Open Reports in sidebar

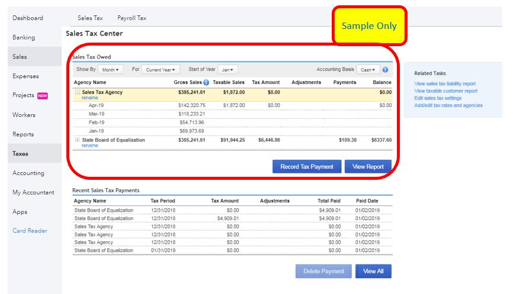[23, 134]
